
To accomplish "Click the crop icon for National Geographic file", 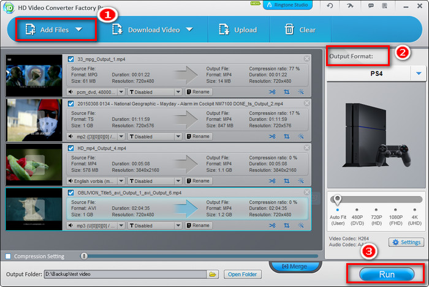I will pos(286,136).
